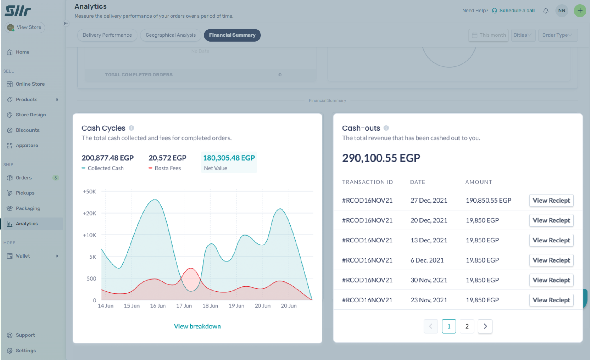Open the NN user avatar menu
This screenshot has width=590, height=360.
point(561,11)
